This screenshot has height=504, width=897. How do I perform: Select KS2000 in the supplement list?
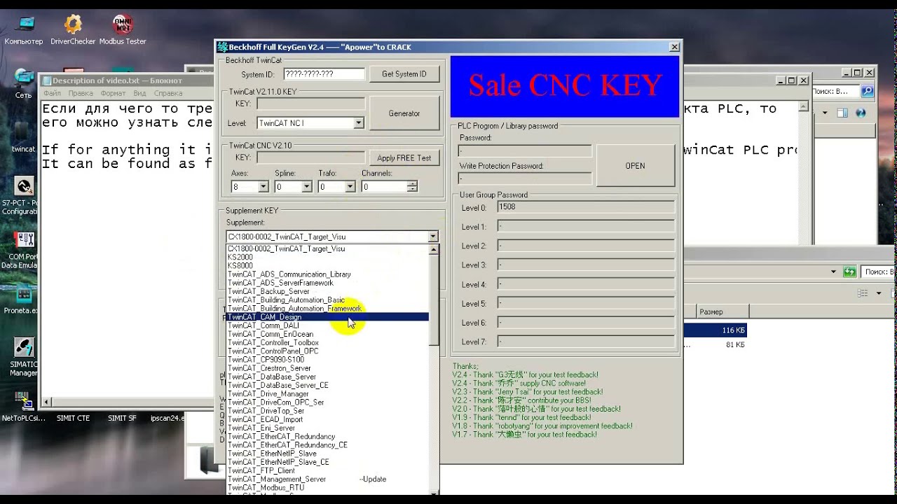pyautogui.click(x=328, y=258)
